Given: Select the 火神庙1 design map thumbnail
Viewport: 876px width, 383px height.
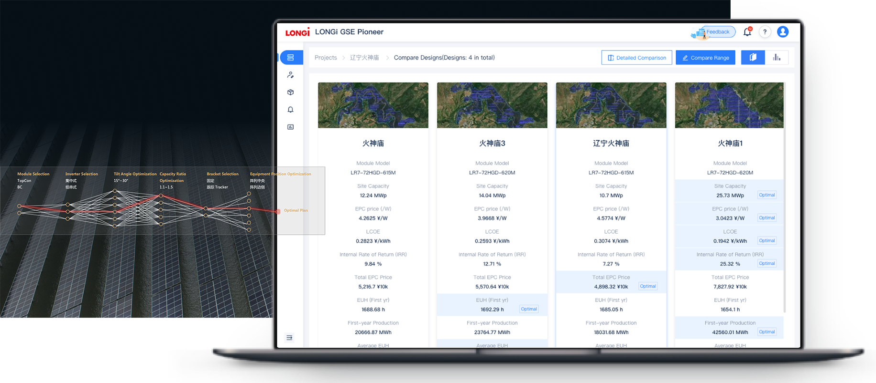Looking at the screenshot, I should coord(729,105).
